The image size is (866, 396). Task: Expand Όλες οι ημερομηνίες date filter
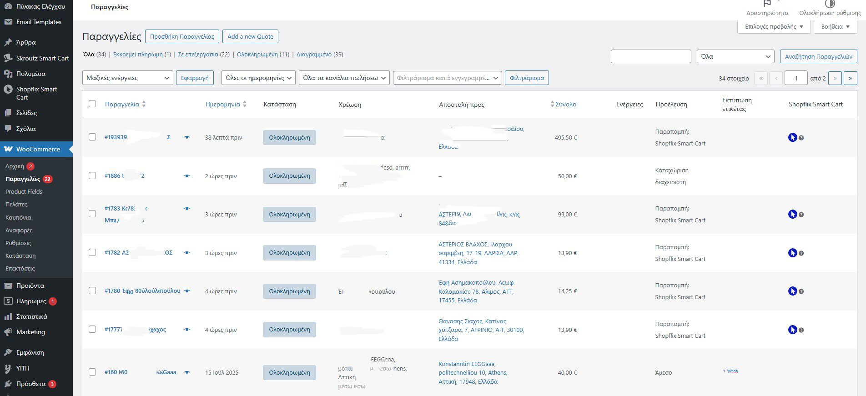[258, 78]
